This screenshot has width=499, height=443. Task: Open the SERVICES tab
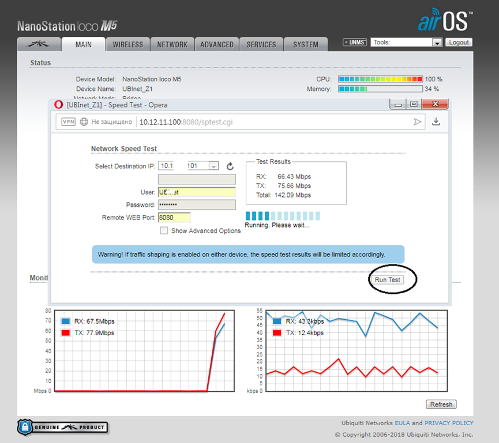[261, 44]
